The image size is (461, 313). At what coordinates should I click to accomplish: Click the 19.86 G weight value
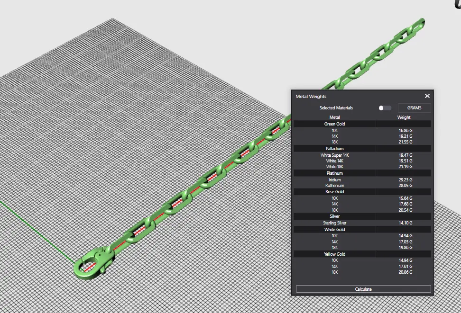[x=406, y=248]
